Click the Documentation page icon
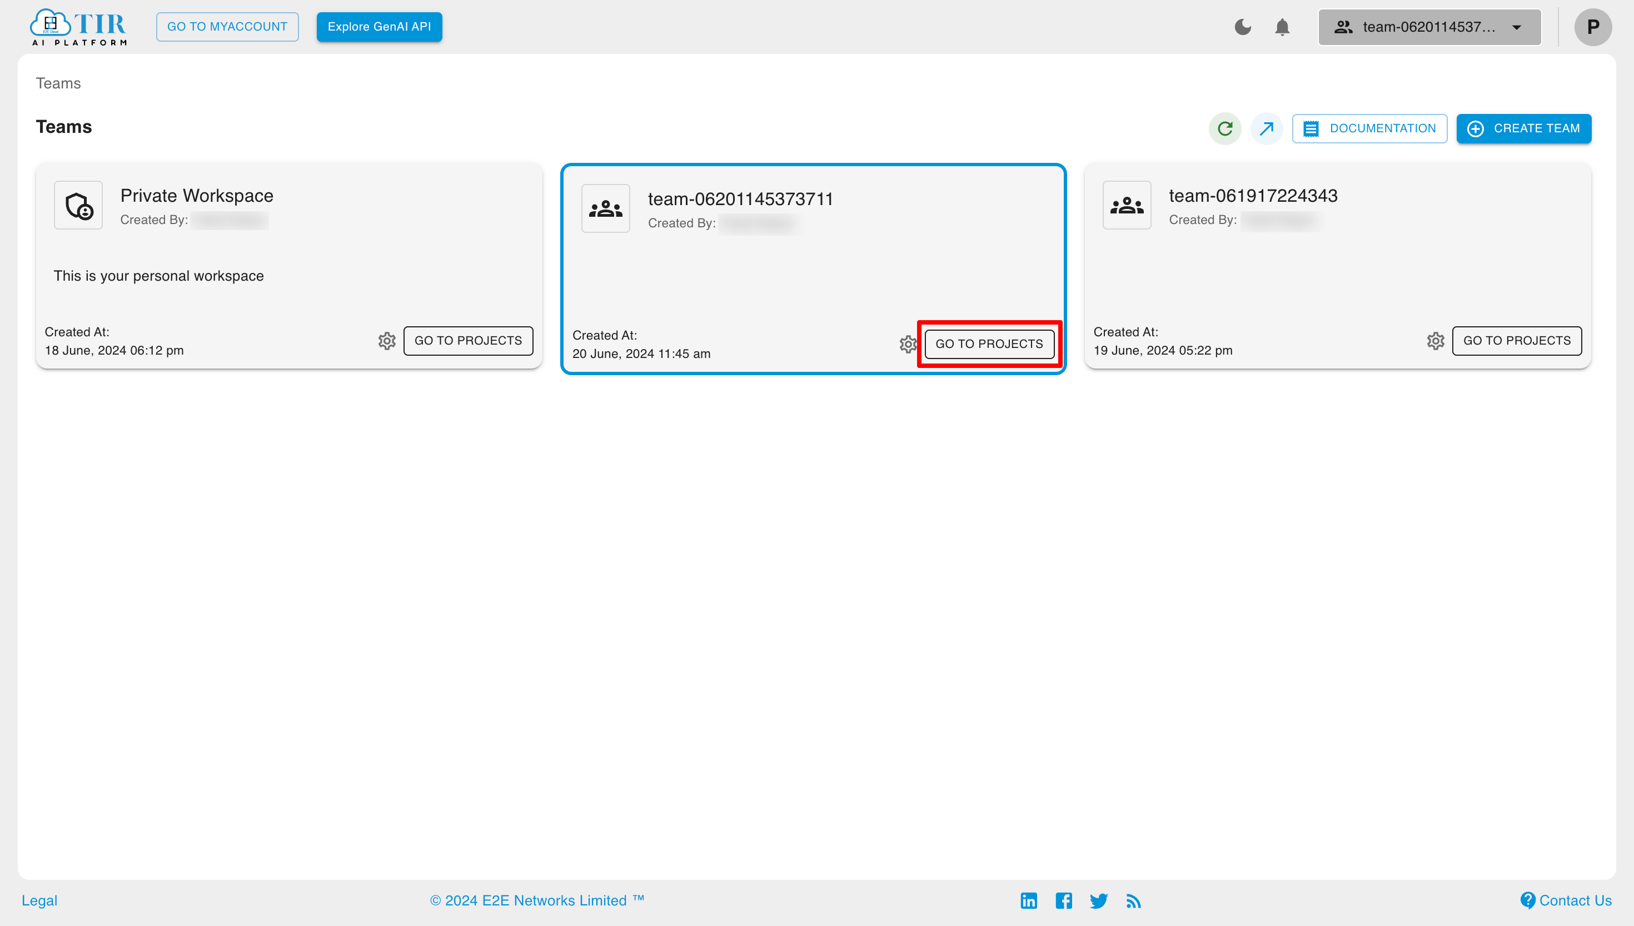Screen dimensions: 1634x926 tap(1311, 128)
